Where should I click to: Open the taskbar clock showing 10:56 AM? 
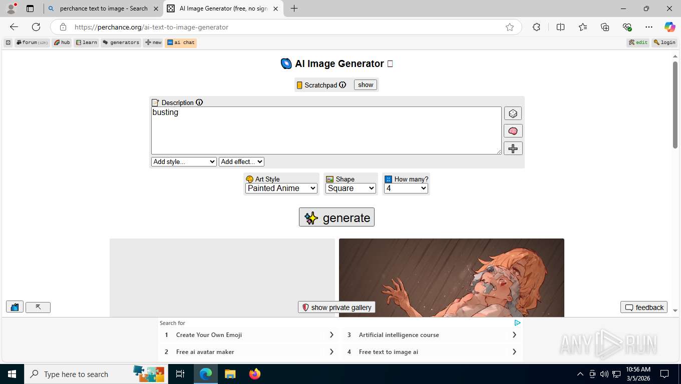point(638,374)
